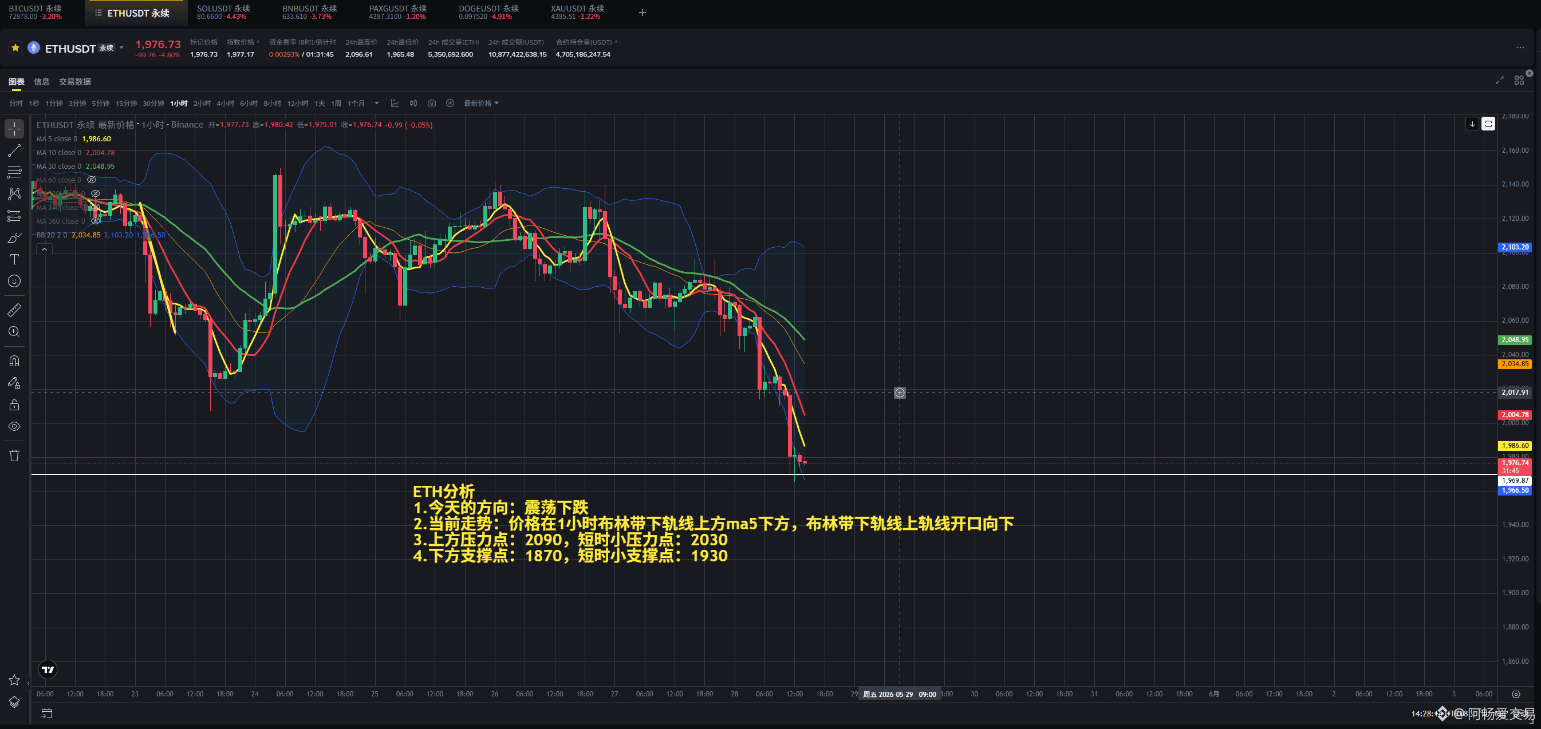Viewport: 1541px width, 729px height.
Task: Select the 分时 timeframe
Action: pos(16,104)
